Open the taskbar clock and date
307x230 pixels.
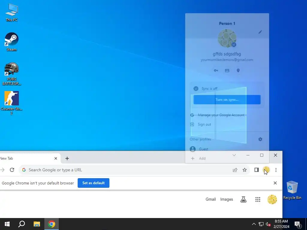281,224
